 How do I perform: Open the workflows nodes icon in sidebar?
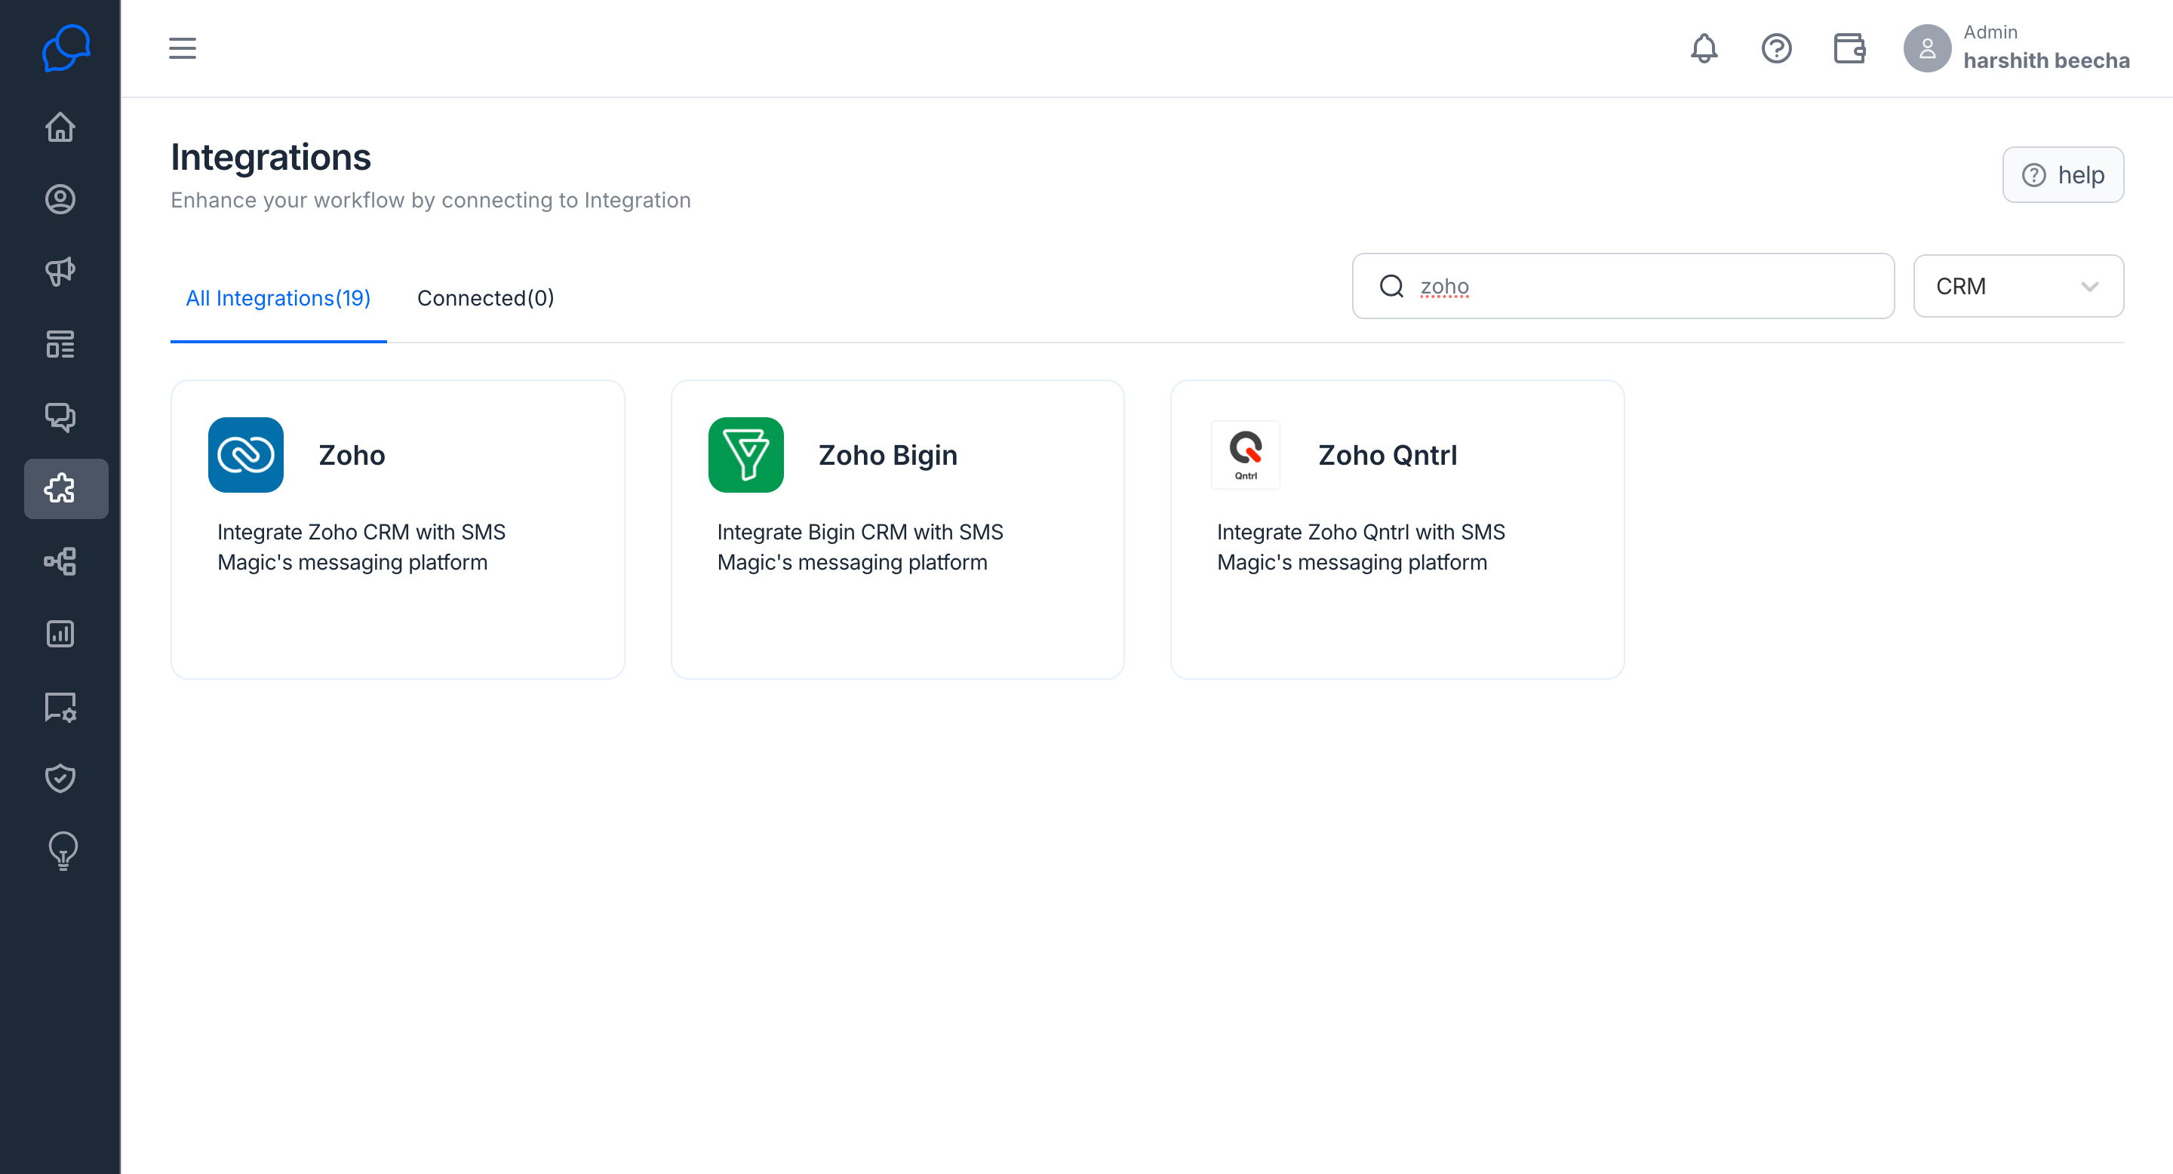[x=60, y=561]
